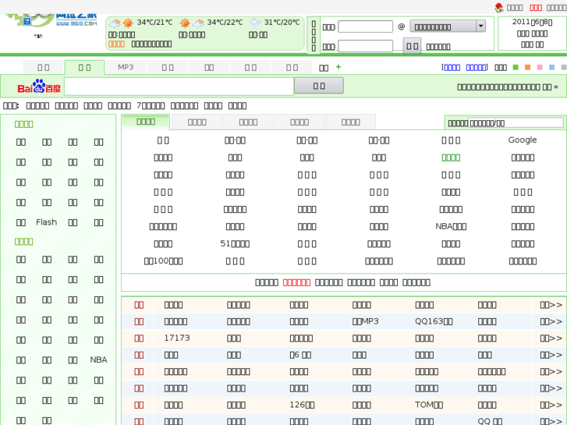This screenshot has height=425, width=567.
Task: Click the Baidu logo
Action: tap(39, 87)
